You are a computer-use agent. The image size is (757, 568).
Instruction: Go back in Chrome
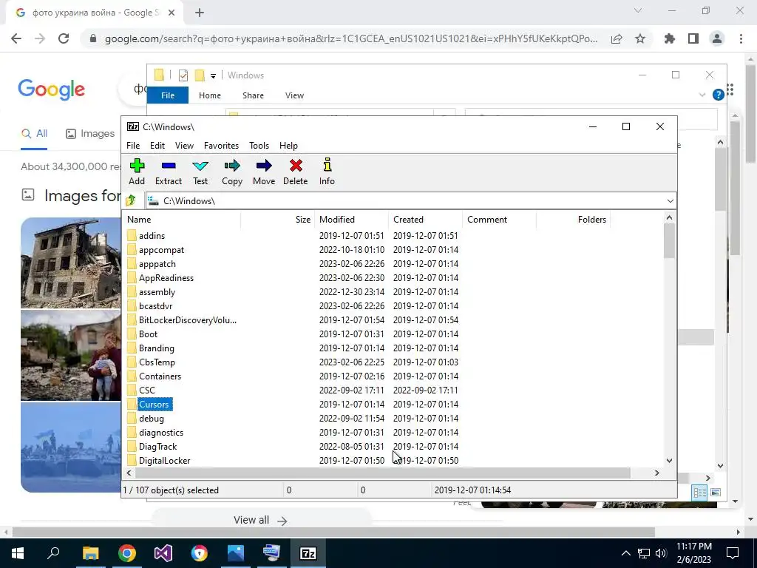tap(16, 38)
